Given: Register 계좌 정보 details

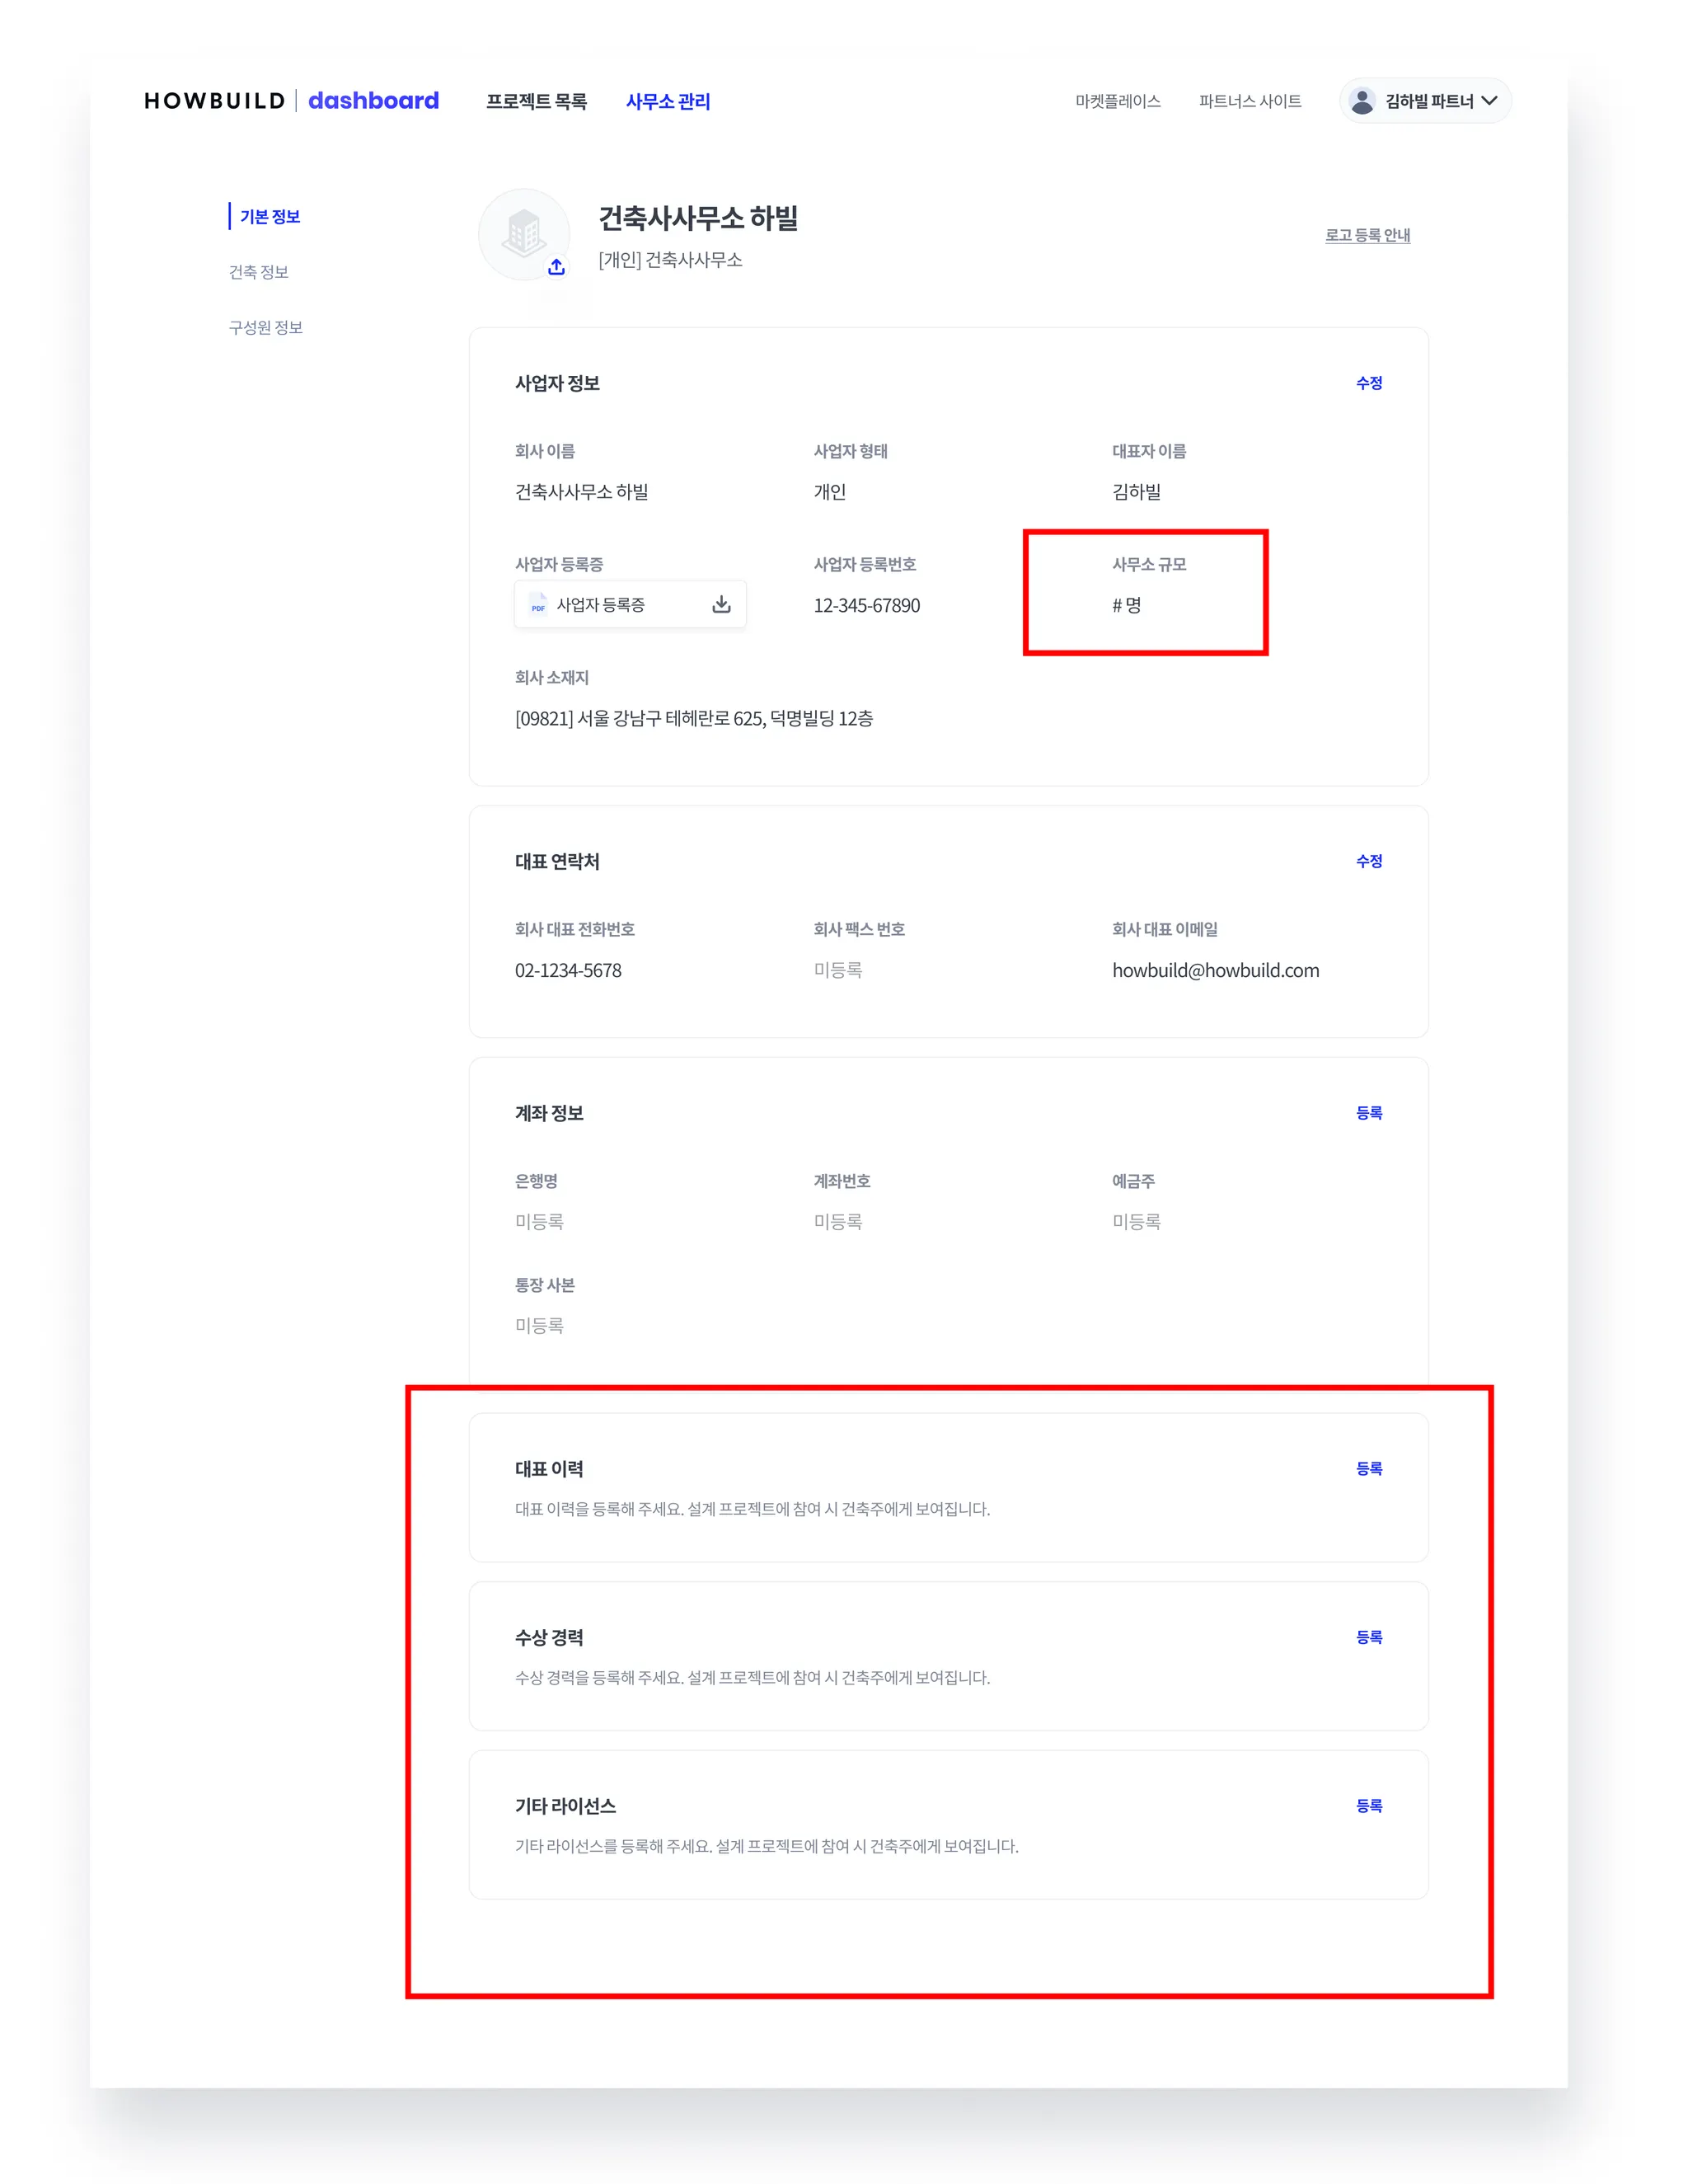Looking at the screenshot, I should click(1368, 1113).
